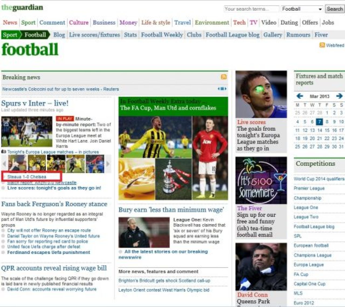Open the Business section

(104, 23)
